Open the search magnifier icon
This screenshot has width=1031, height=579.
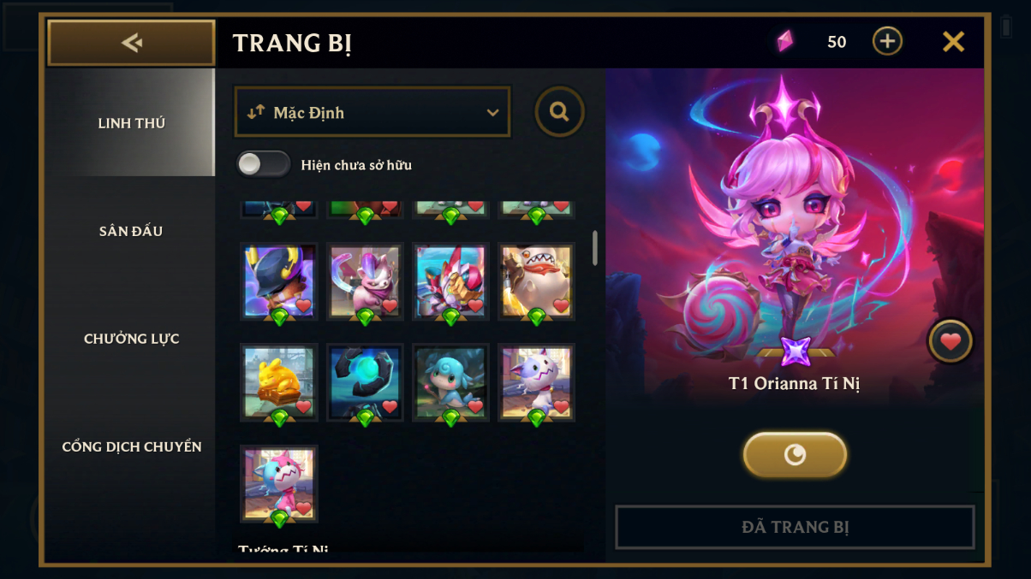pos(560,111)
